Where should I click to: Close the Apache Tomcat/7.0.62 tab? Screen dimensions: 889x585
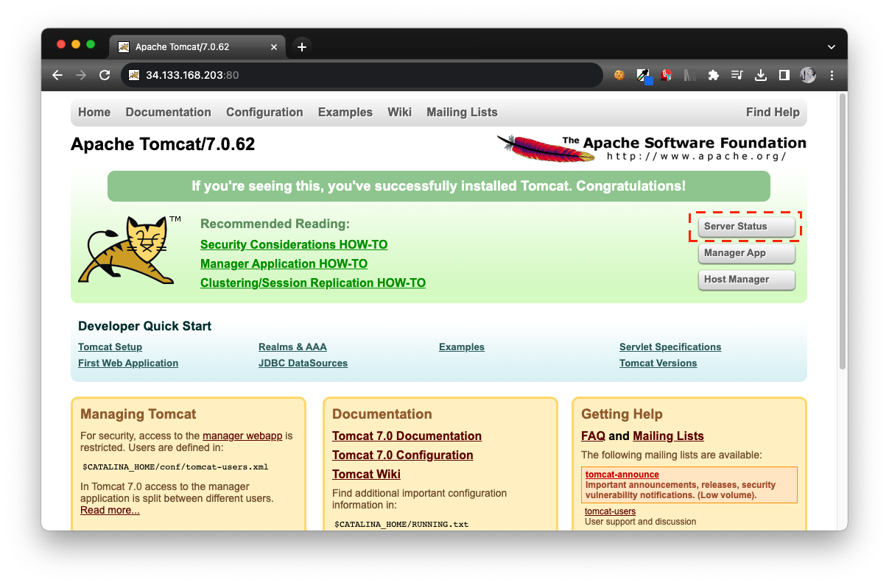pyautogui.click(x=274, y=47)
